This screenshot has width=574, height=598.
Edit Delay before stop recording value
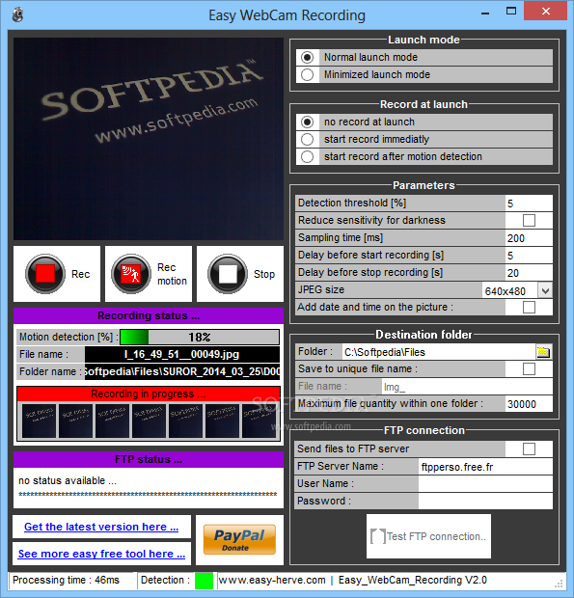point(529,273)
